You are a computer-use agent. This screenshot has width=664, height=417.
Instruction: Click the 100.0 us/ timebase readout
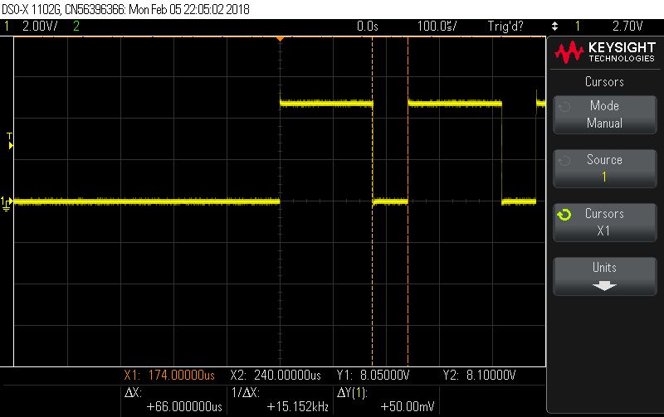click(x=437, y=27)
